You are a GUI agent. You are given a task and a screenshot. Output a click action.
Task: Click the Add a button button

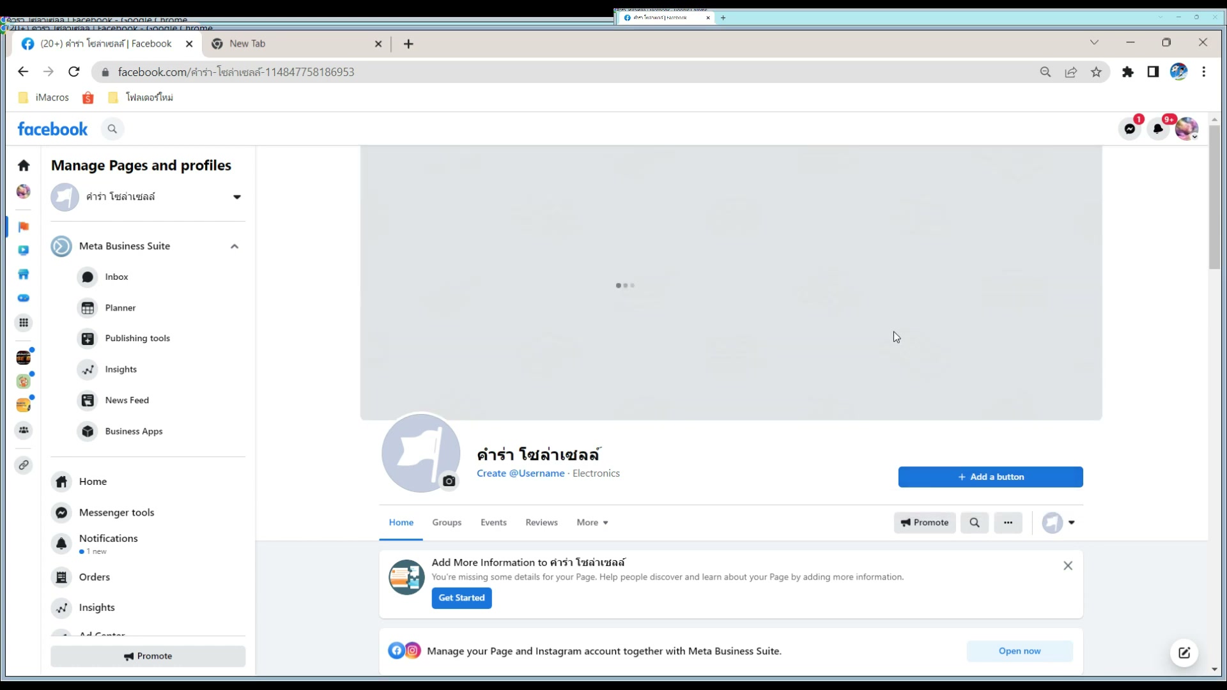(990, 477)
